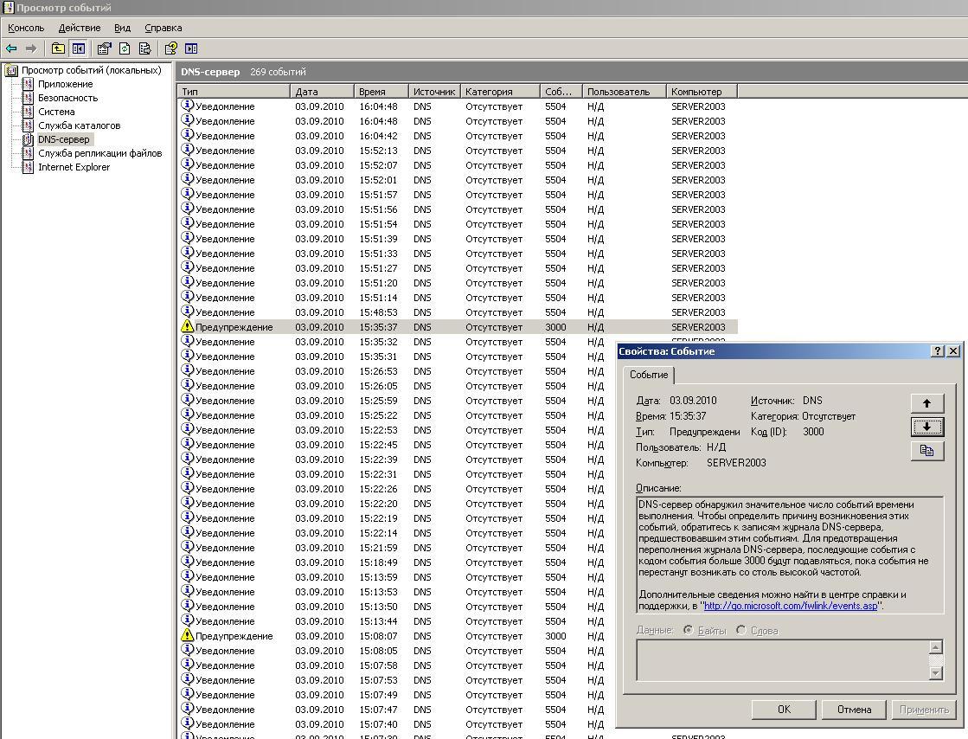
Task: Click the Применить button in the dialog
Action: (924, 710)
